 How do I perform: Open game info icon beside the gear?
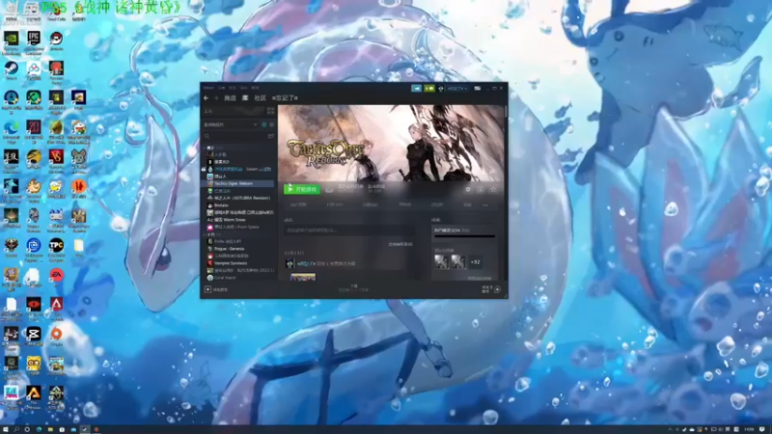click(x=481, y=189)
